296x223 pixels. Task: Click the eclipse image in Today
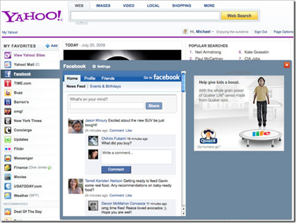[x=122, y=55]
